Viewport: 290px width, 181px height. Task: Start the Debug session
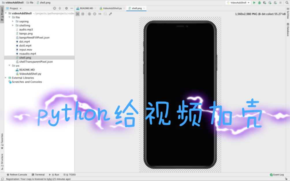point(259,3)
